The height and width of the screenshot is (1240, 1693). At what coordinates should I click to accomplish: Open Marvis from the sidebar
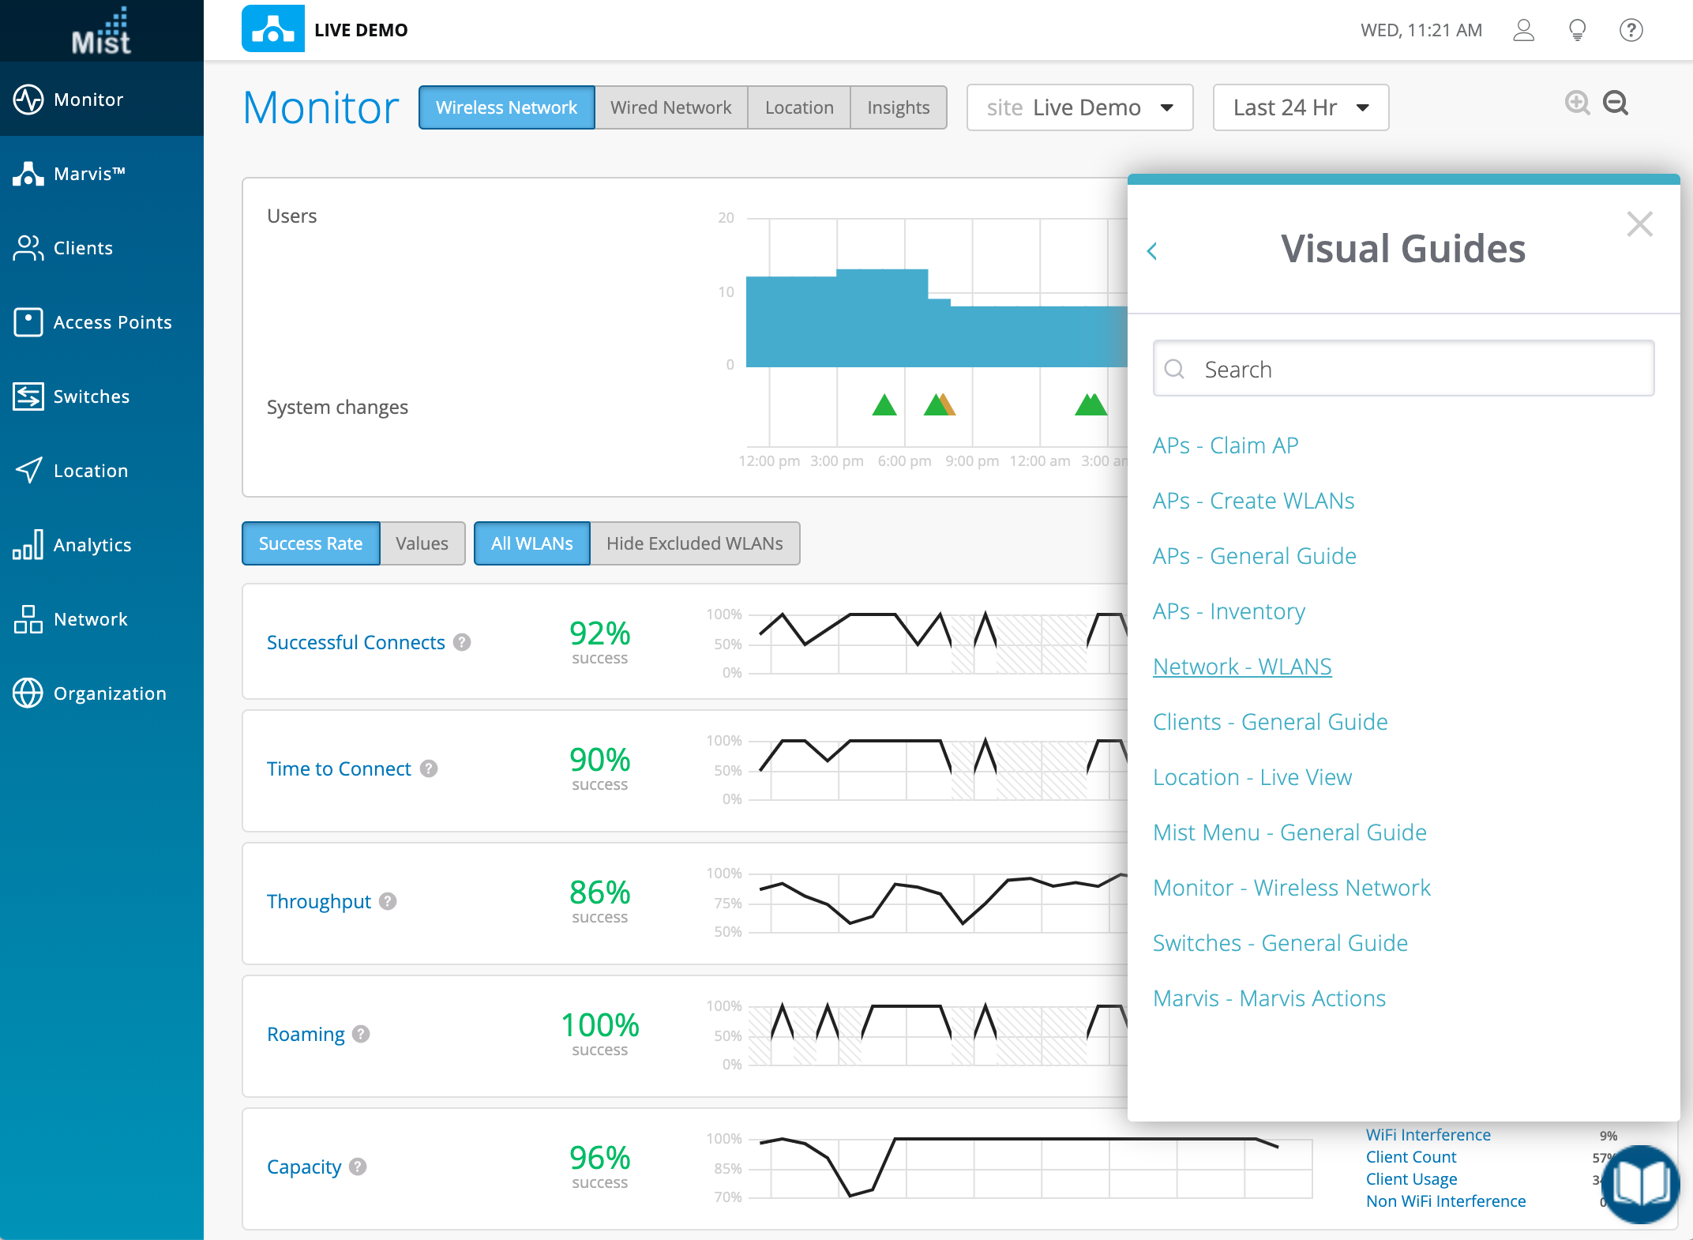[89, 174]
